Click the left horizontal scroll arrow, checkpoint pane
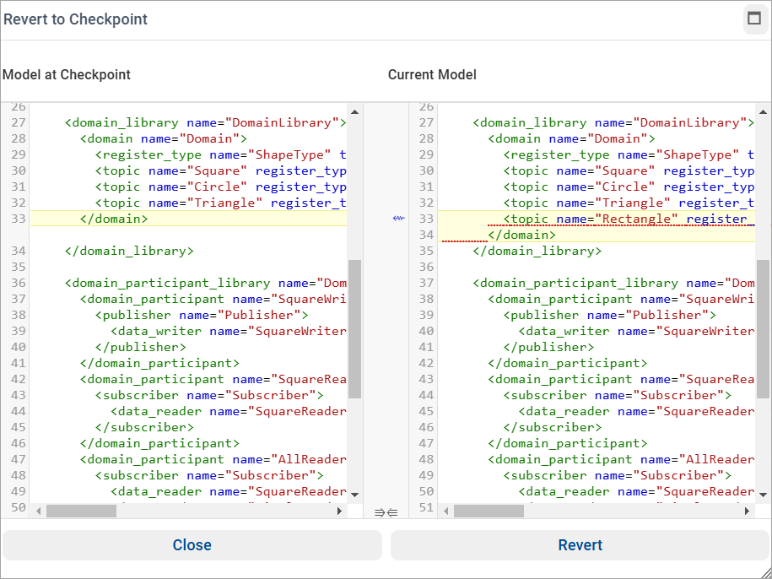 [37, 511]
